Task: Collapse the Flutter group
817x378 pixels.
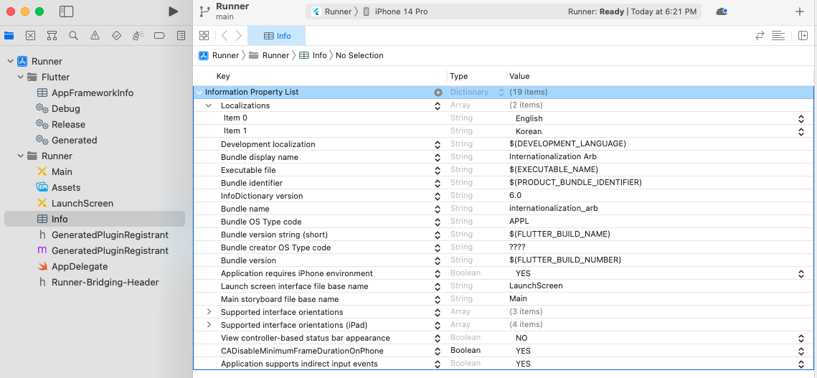Action: (x=21, y=77)
